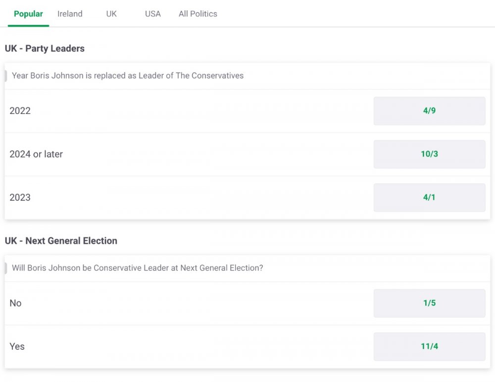Collapse the 'Year Boris Johnson is replaced' market title
Screen dimensions: 495x382
click(128, 76)
